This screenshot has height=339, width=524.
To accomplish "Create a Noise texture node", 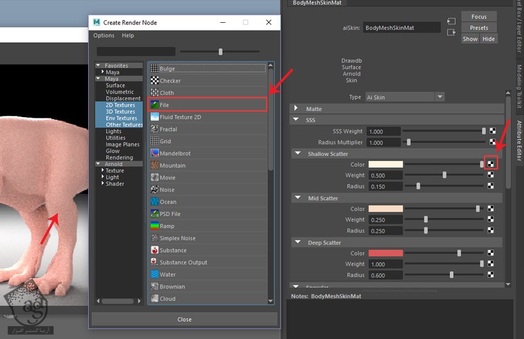I will (207, 189).
